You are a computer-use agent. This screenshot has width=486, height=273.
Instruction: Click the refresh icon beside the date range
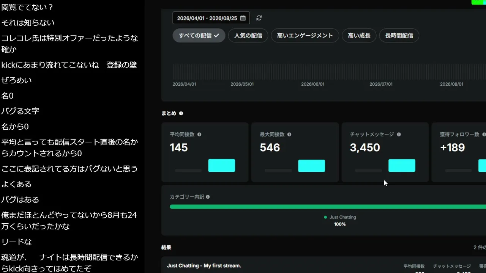(x=259, y=18)
